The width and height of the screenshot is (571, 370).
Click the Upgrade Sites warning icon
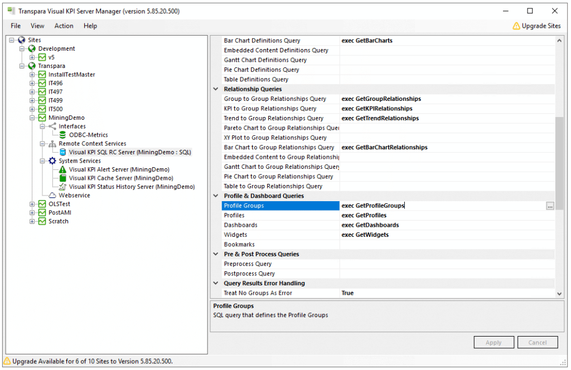516,26
